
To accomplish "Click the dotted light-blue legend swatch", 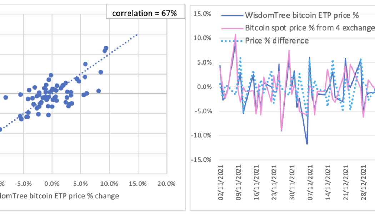I will (x=232, y=41).
